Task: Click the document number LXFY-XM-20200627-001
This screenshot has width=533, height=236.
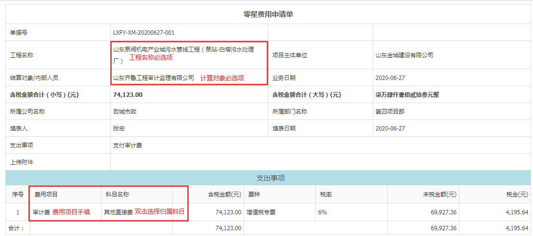Action: pos(143,33)
